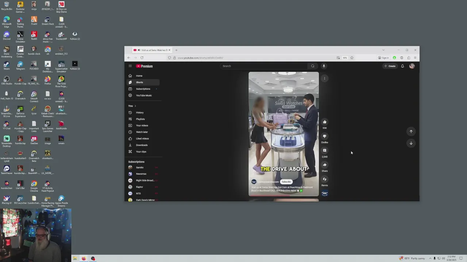This screenshot has height=262, width=467.
Task: Open Short's three-dot more options
Action: 324,78
